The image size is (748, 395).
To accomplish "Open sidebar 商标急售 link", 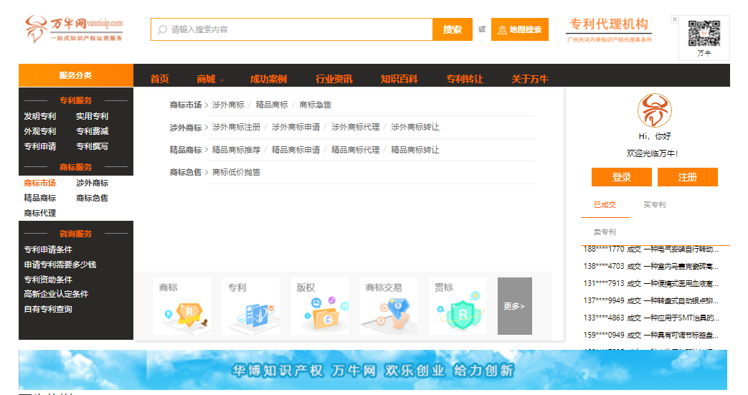I will pos(92,198).
